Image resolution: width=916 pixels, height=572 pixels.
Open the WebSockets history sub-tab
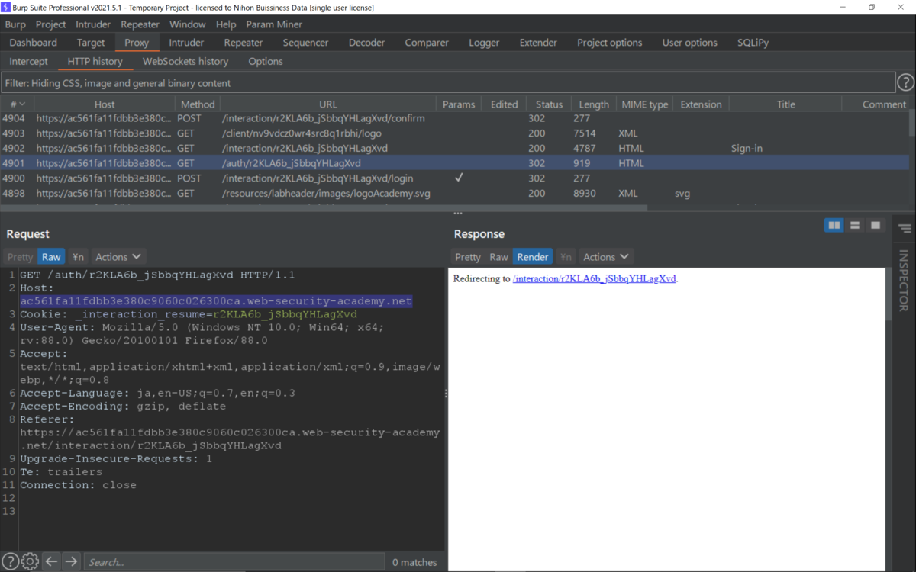pos(185,61)
